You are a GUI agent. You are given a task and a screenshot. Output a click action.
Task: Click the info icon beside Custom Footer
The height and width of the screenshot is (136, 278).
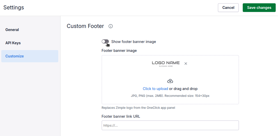[x=111, y=26]
